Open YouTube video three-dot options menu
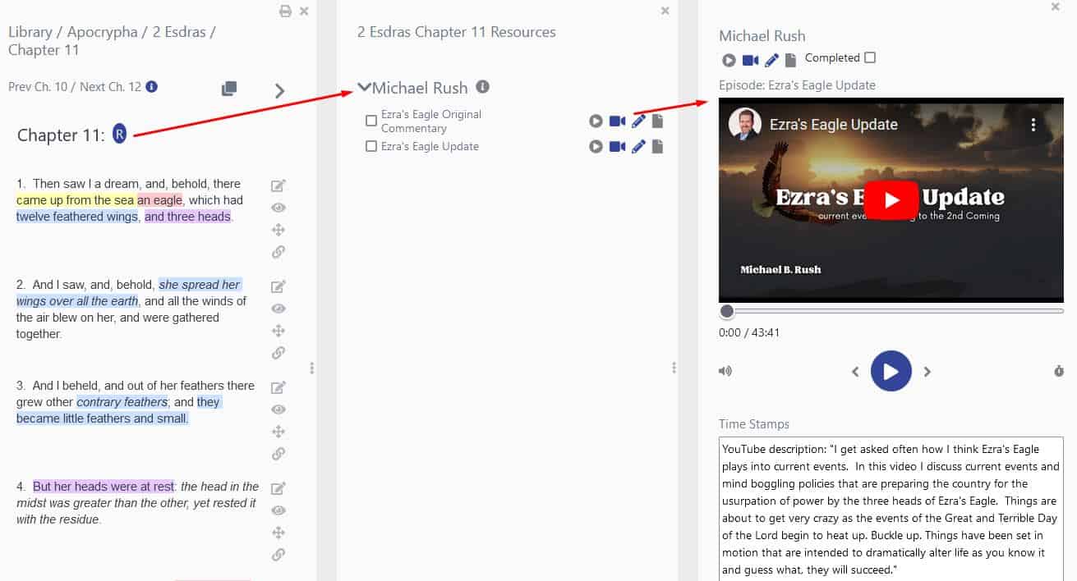Viewport: 1077px width, 581px height. [1033, 125]
